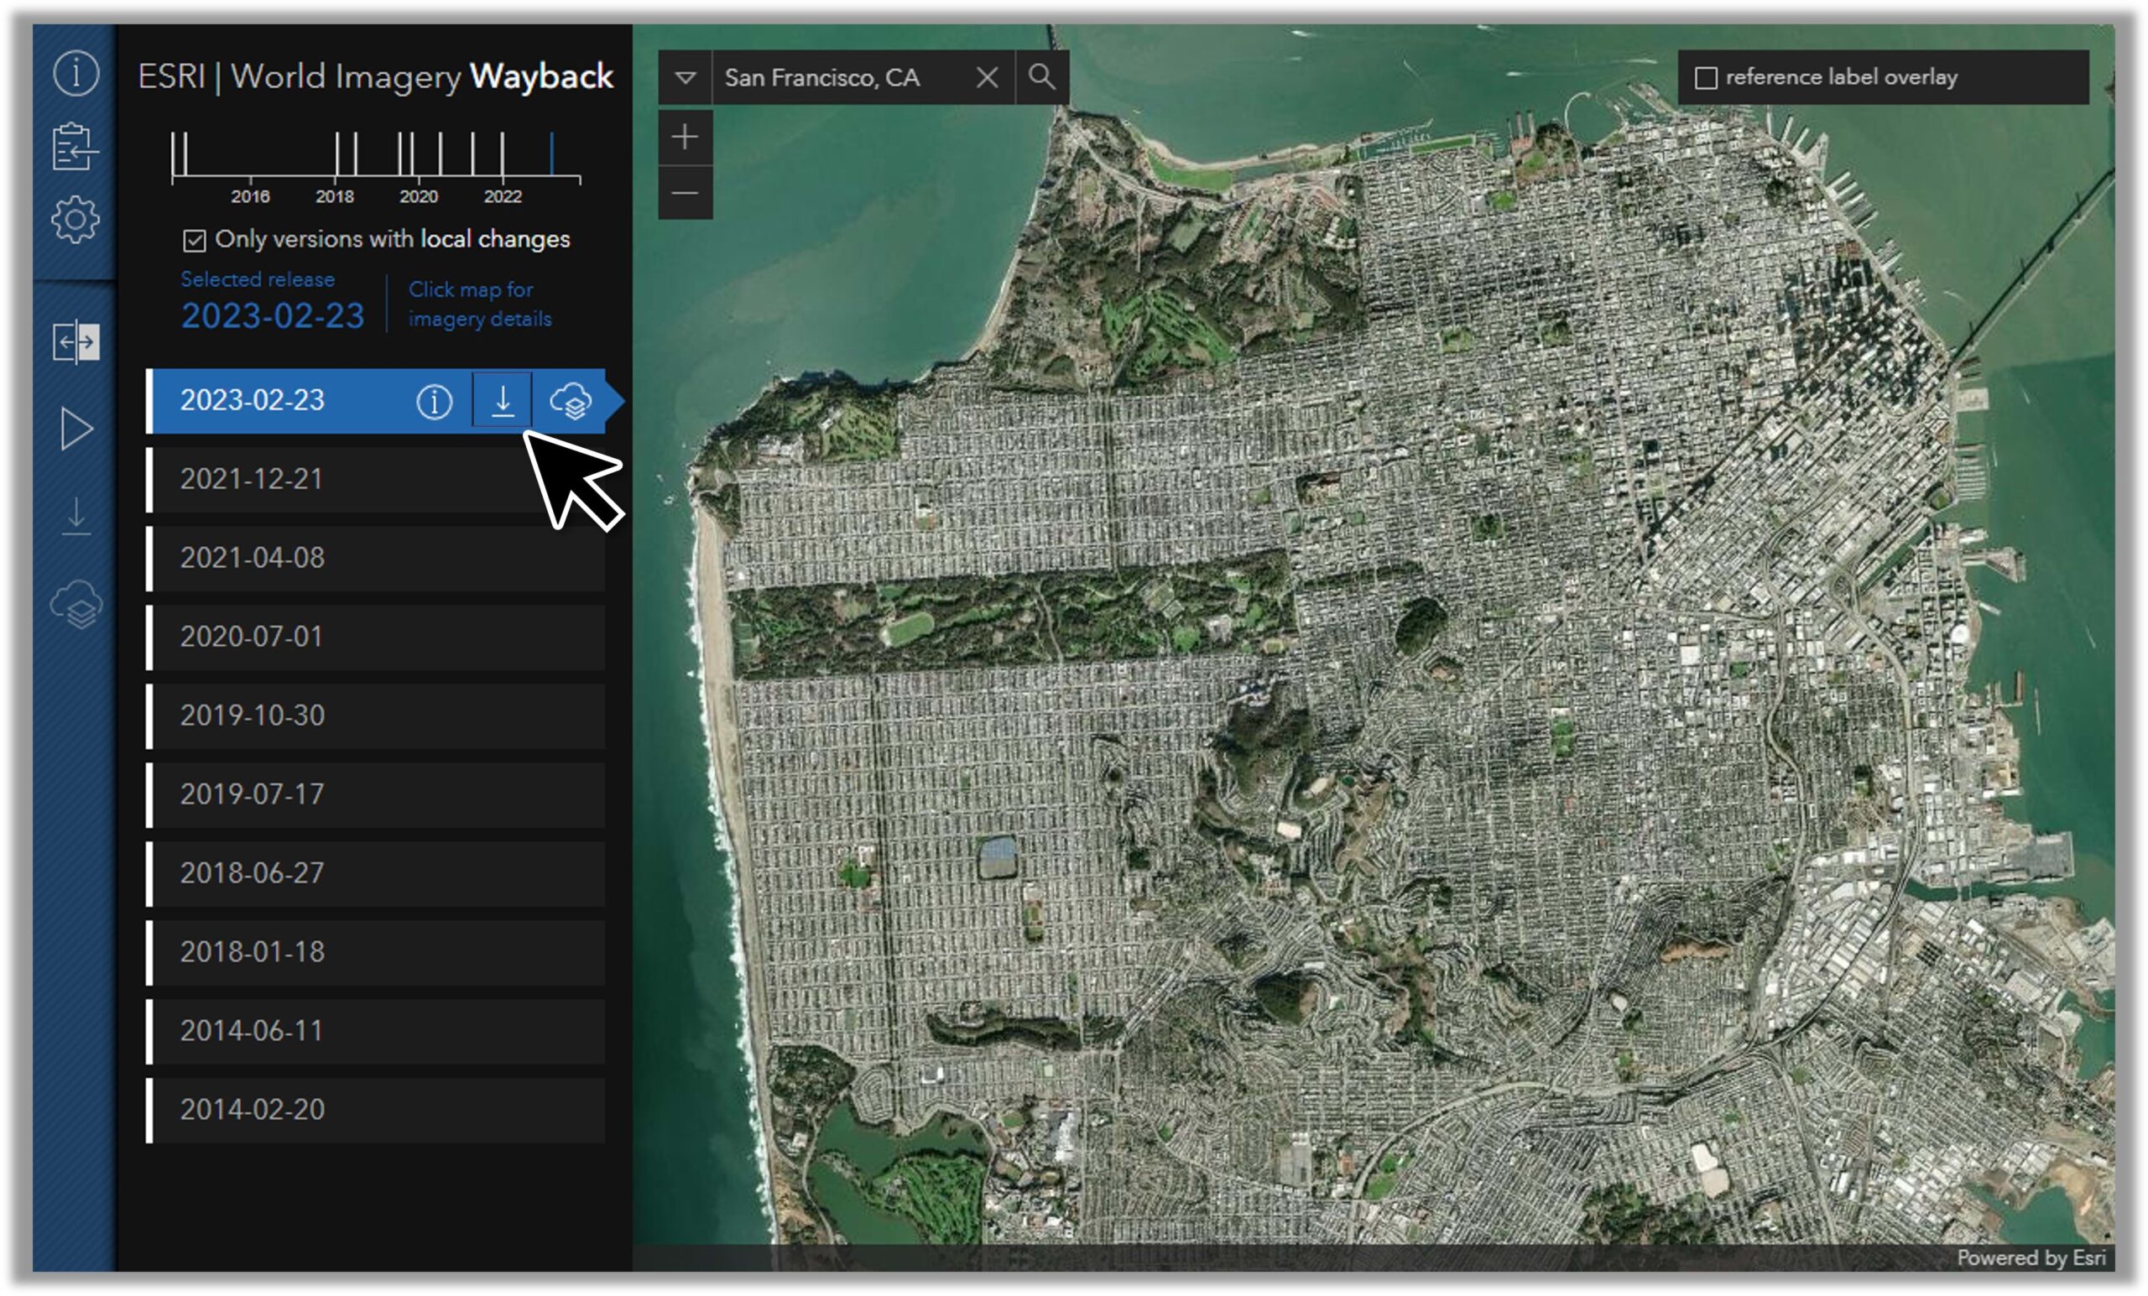Enable the reference label overlay checkbox

[x=1705, y=79]
